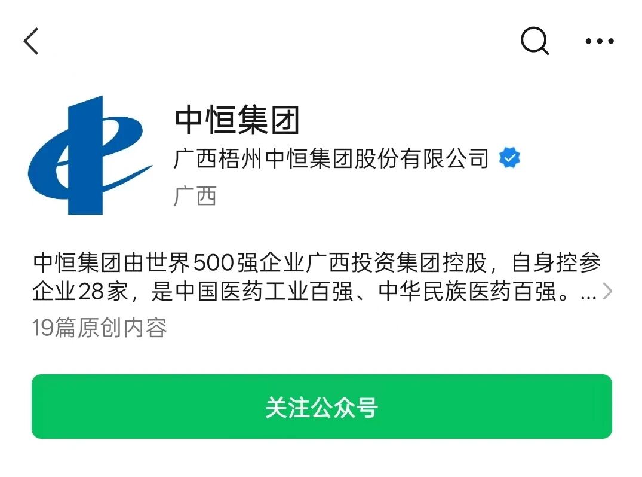The image size is (642, 477).
Task: Click the 世界500强企业 phrase in description
Action: (x=225, y=262)
